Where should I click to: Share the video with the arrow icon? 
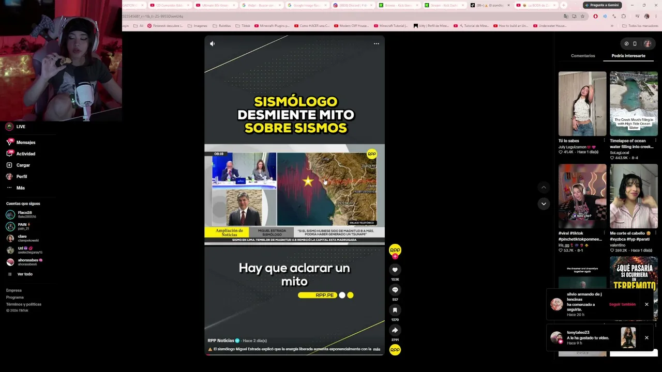(x=395, y=330)
